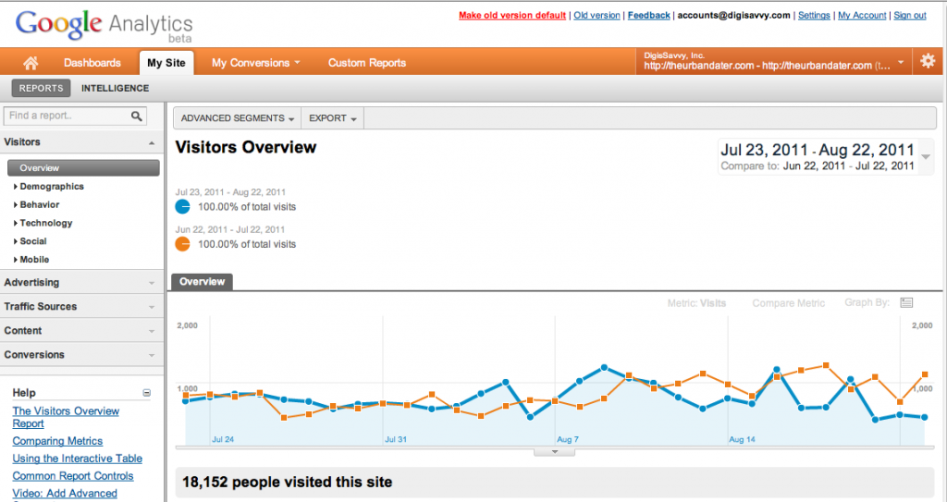The height and width of the screenshot is (502, 947).
Task: Collapse the graph using the bottom arrow handle
Action: pyautogui.click(x=555, y=452)
